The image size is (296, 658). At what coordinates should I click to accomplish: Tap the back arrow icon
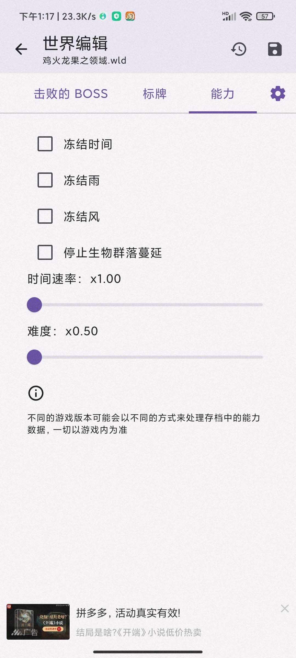click(x=21, y=49)
